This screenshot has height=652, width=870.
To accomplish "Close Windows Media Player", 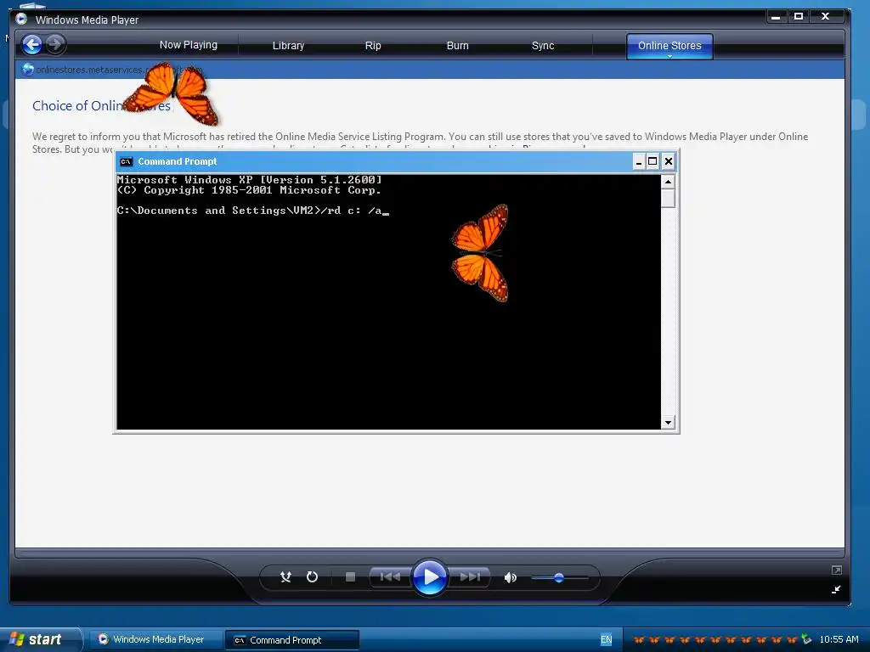I will (x=826, y=17).
